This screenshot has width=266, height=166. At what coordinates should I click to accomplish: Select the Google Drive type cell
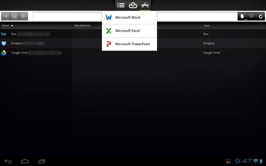pos(211,53)
